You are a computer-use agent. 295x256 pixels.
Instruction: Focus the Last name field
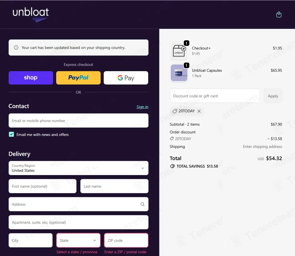pyautogui.click(x=114, y=186)
